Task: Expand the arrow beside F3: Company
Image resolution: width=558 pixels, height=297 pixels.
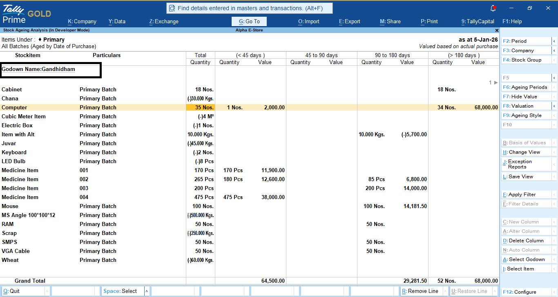Action: pyautogui.click(x=554, y=51)
